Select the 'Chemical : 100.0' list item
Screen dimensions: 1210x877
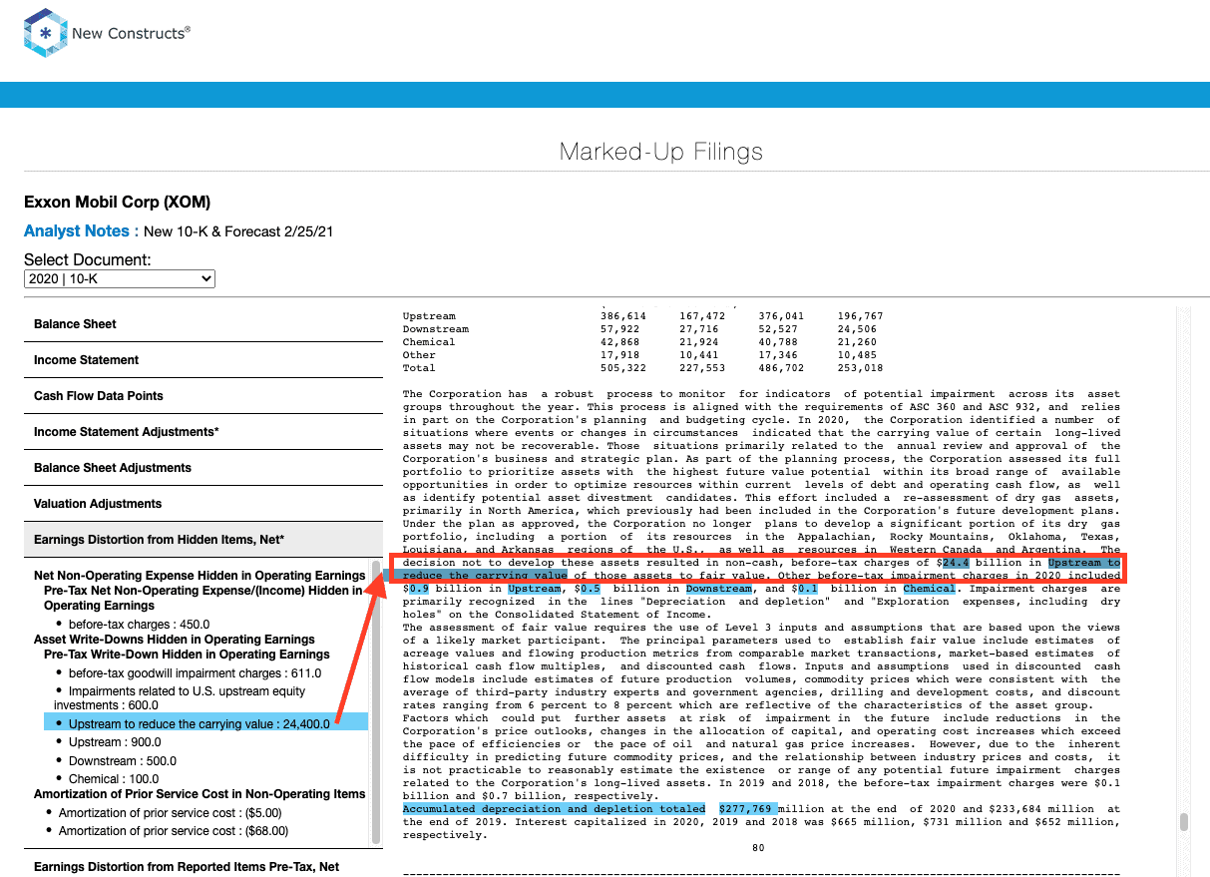tap(114, 779)
